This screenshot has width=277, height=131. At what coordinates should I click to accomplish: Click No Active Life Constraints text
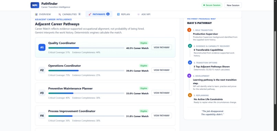point(208,99)
